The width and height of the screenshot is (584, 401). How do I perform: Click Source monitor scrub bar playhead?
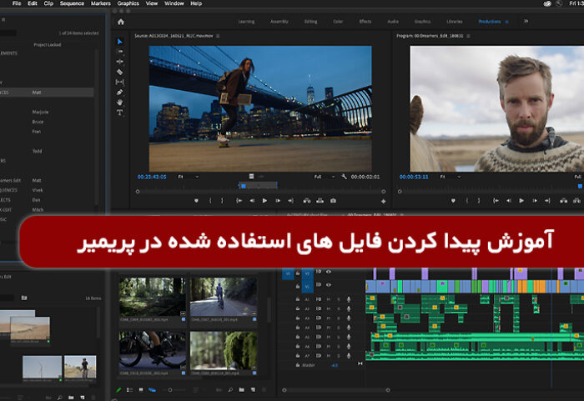pyautogui.click(x=244, y=185)
